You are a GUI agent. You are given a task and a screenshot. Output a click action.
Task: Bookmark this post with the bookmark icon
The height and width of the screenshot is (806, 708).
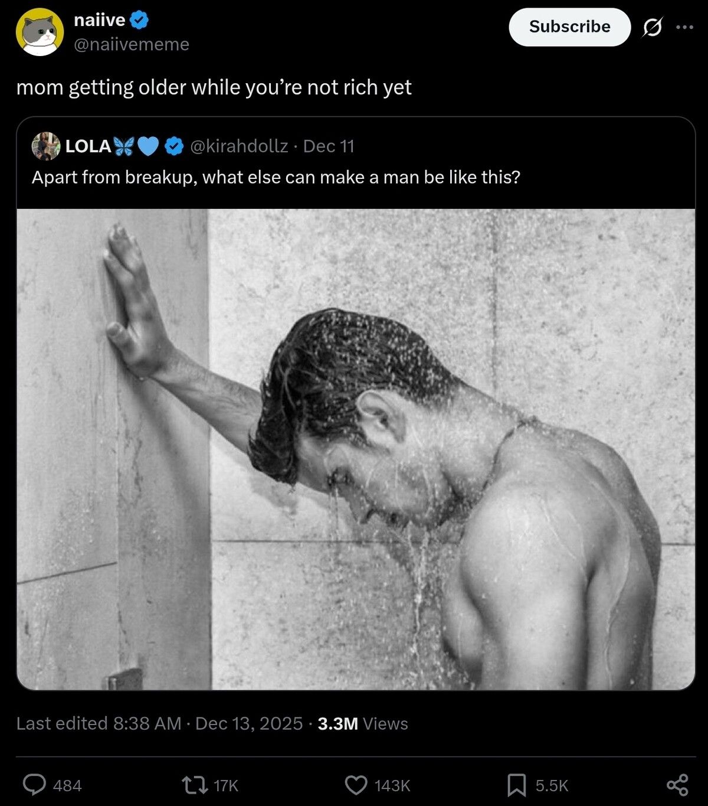pos(517,785)
